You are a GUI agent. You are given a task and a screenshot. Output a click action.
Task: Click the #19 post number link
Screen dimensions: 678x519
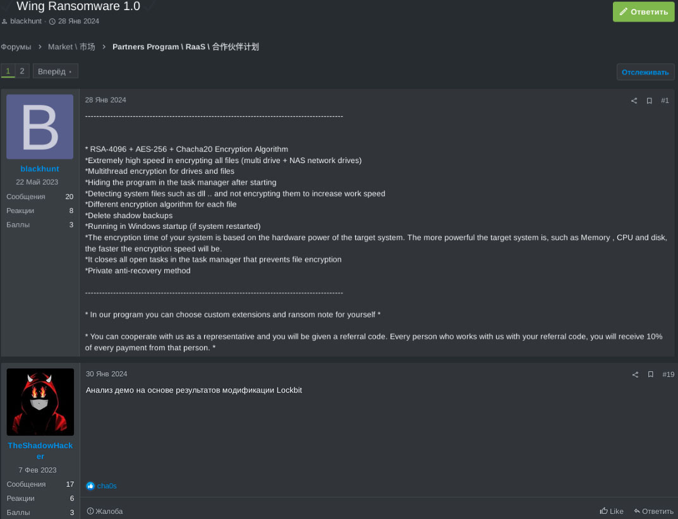coord(668,375)
